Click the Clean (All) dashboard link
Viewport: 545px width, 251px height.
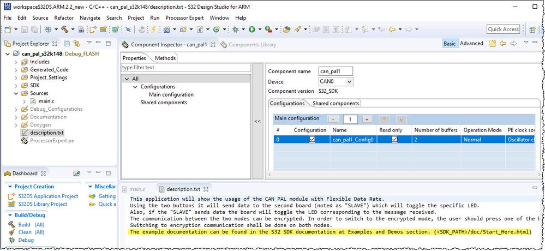tap(31, 232)
